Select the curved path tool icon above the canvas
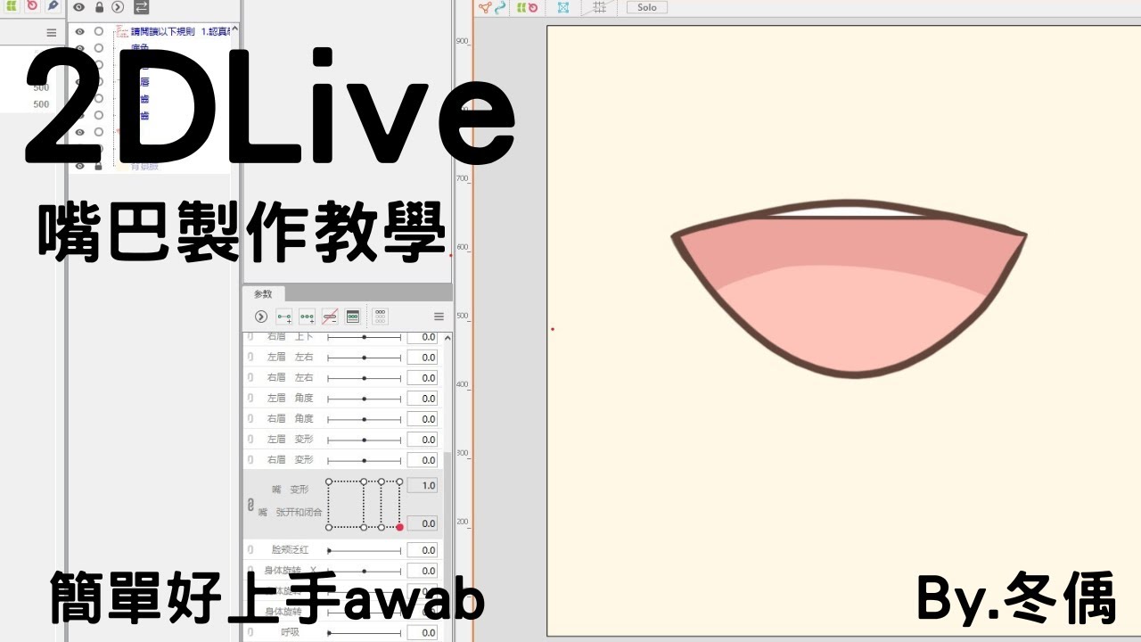Image resolution: width=1141 pixels, height=642 pixels. (x=500, y=7)
